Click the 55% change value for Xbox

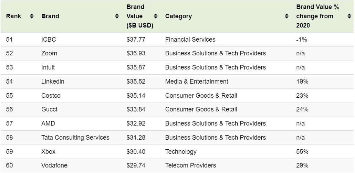click(302, 152)
